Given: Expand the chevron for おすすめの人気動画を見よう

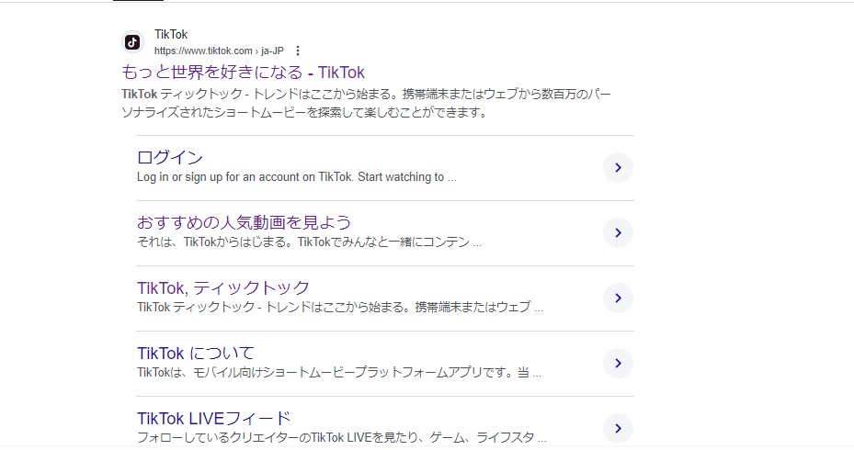Looking at the screenshot, I should (618, 233).
